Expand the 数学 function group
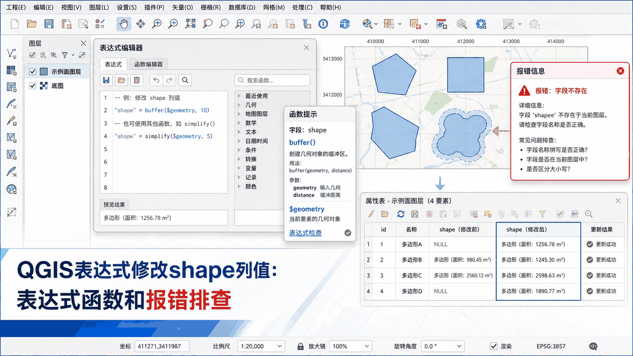This screenshot has width=633, height=356. pyautogui.click(x=239, y=123)
